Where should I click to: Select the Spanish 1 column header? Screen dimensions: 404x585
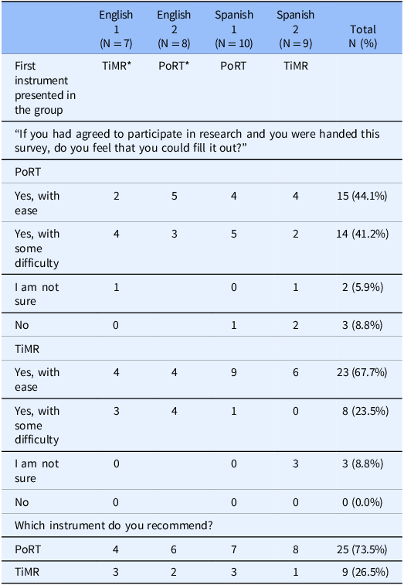tap(234, 29)
